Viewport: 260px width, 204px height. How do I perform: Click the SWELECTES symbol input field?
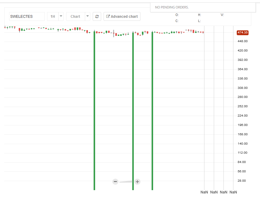(27, 16)
